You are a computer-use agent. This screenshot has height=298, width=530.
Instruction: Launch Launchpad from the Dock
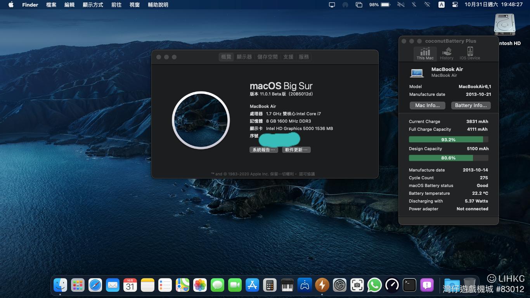[78, 286]
